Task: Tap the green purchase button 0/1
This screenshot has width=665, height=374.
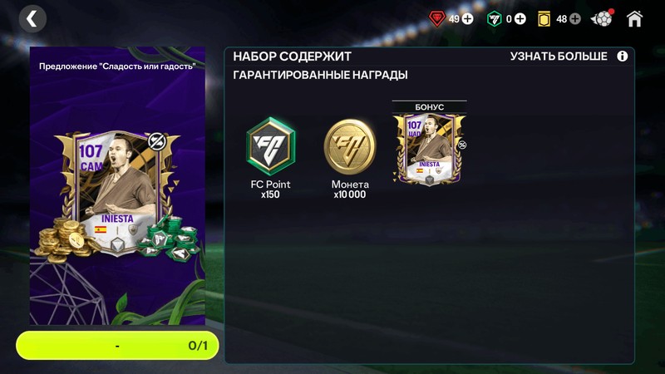Action: (117, 346)
